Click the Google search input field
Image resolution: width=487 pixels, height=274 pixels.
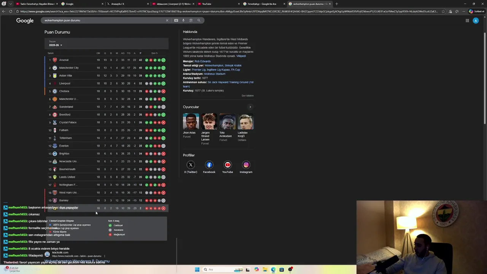tap(103, 20)
